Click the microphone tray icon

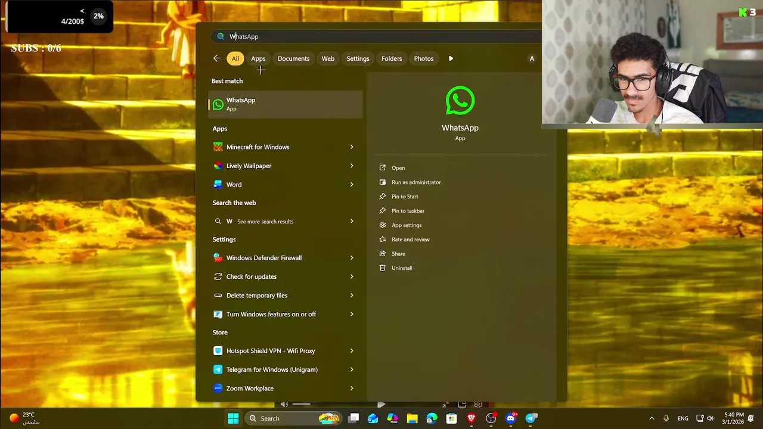666,418
